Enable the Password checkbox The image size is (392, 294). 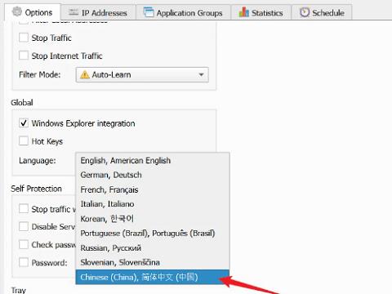(x=24, y=262)
